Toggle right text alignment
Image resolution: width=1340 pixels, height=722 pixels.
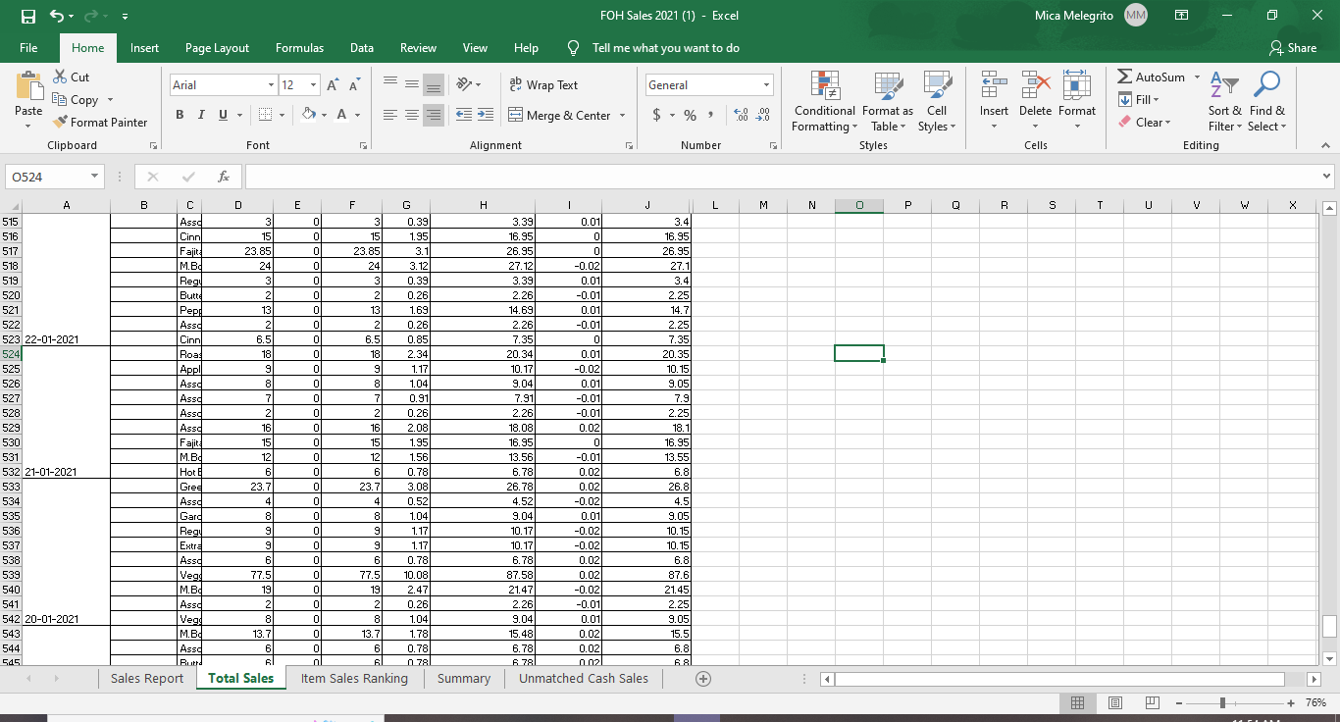point(433,116)
